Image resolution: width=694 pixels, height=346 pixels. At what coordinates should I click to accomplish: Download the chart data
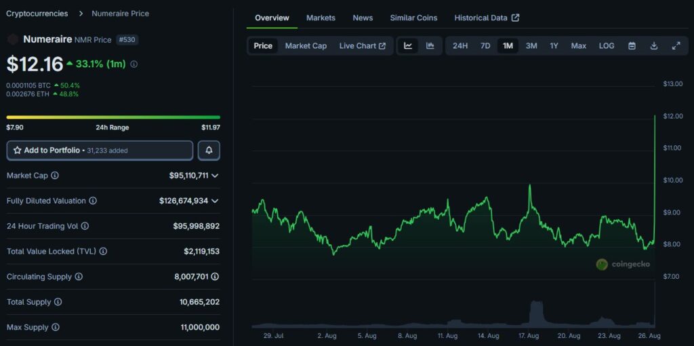pos(654,45)
